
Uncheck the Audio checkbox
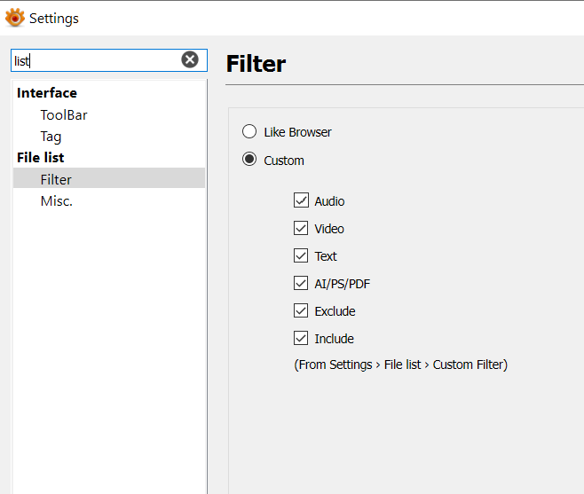point(302,201)
